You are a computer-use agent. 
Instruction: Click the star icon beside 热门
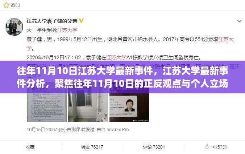6,5
